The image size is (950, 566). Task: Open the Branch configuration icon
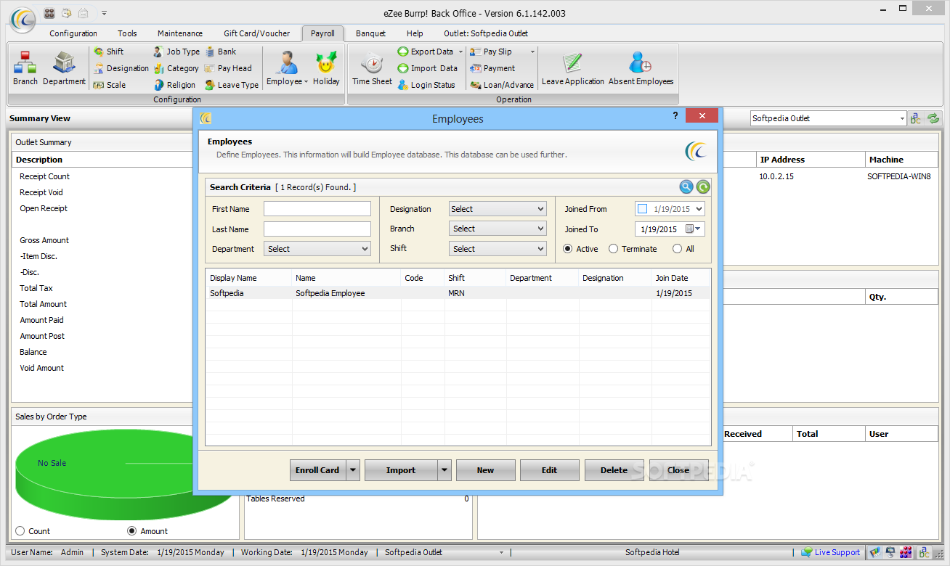click(x=25, y=68)
